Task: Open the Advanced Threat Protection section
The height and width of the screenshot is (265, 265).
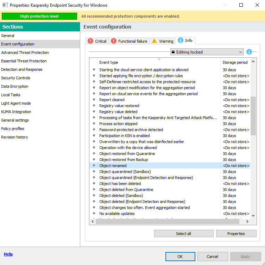Action: pos(40,53)
